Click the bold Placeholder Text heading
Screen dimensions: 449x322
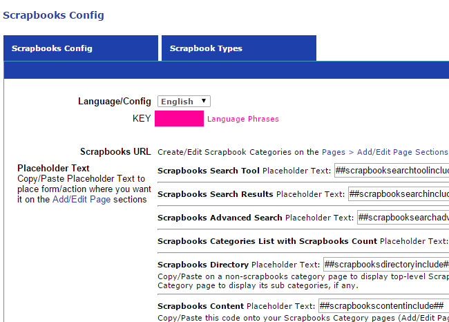[x=53, y=168]
